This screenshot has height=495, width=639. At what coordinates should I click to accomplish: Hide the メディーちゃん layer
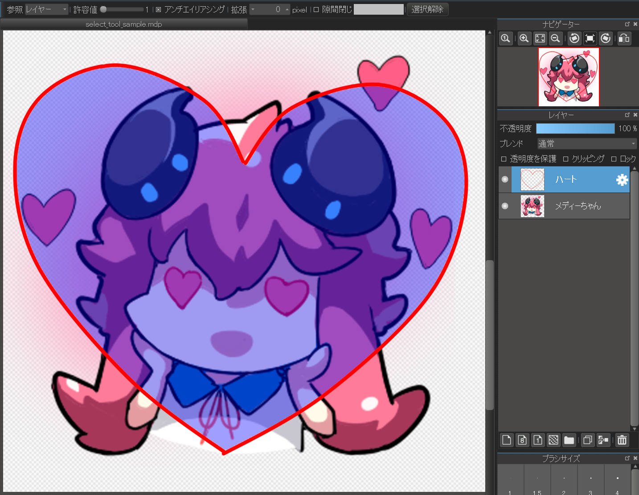tap(505, 206)
